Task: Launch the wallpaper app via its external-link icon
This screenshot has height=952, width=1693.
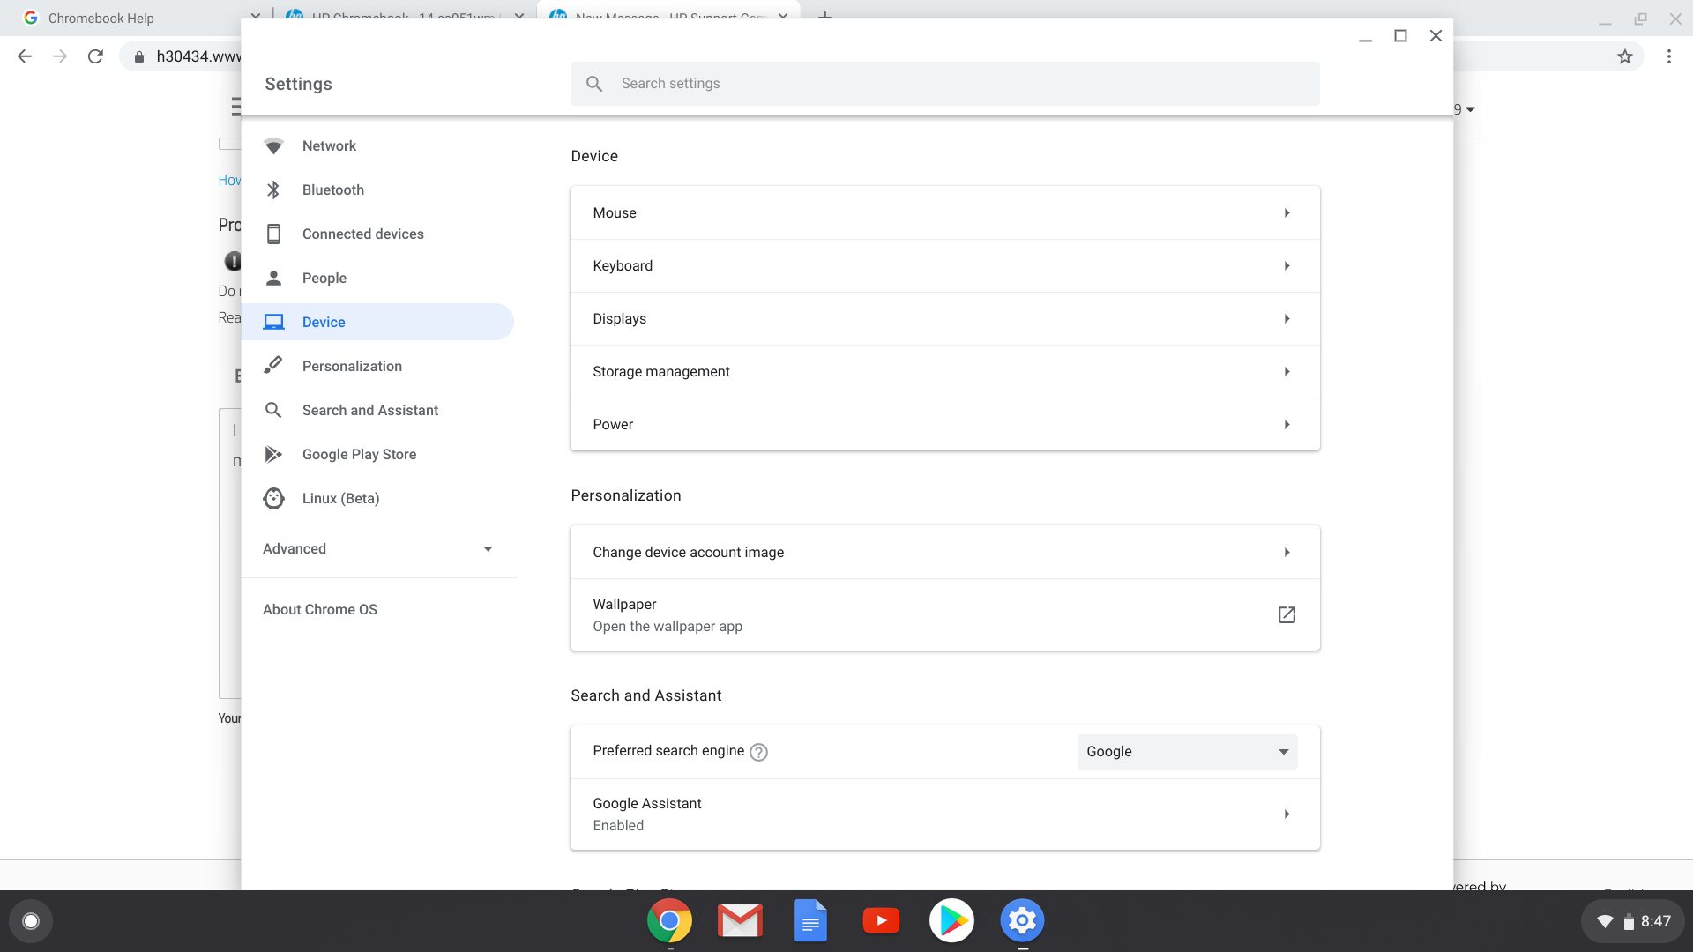Action: [1287, 614]
